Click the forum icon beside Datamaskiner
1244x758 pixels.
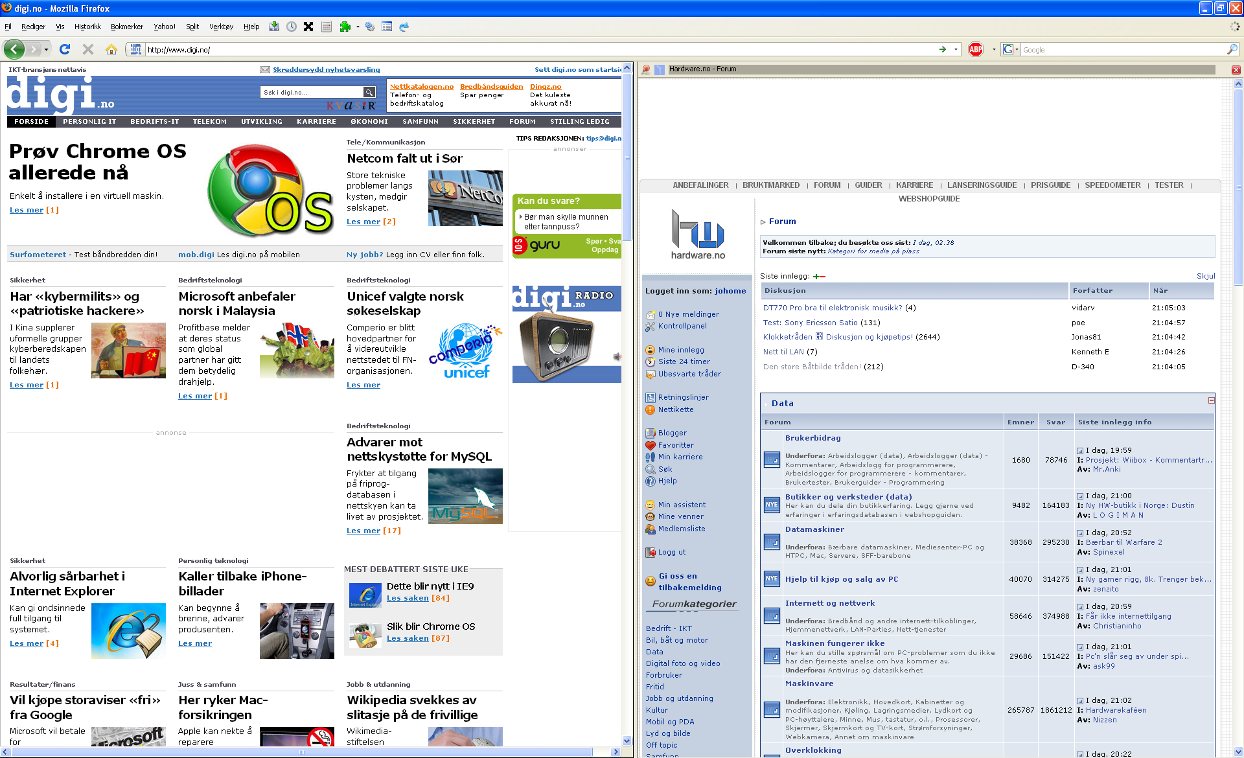click(x=772, y=542)
